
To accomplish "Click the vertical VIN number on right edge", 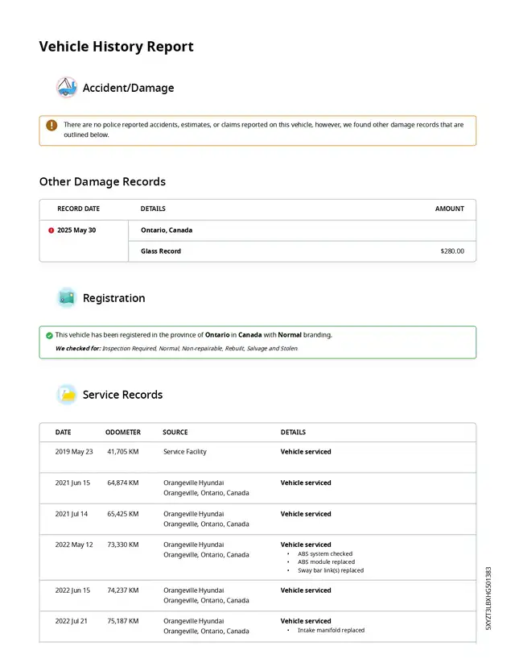I will click(488, 598).
